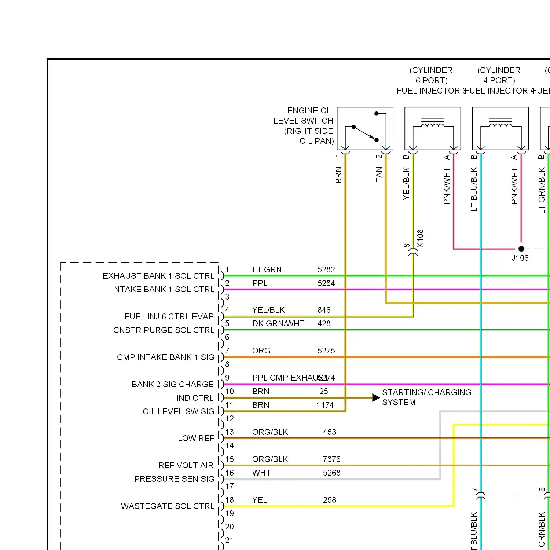Screen dimensions: 550x550
Task: Select the 'OIL LEVEL SW SIG' label
Action: [x=179, y=411]
